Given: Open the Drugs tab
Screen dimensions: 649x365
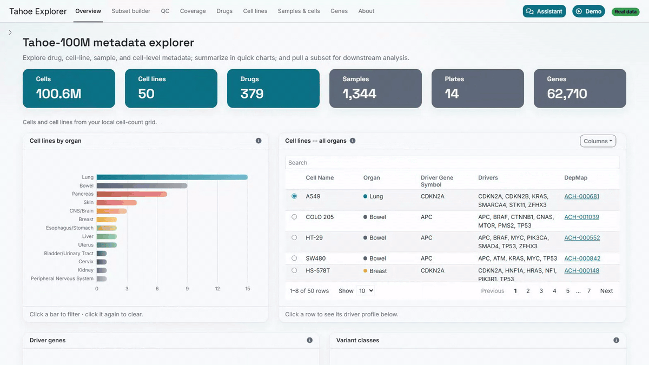Looking at the screenshot, I should click(x=224, y=11).
